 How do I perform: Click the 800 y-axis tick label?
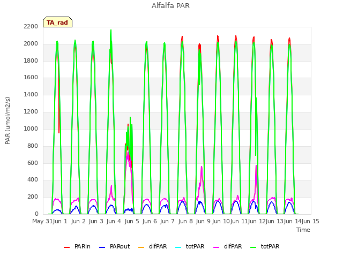(x=33, y=146)
